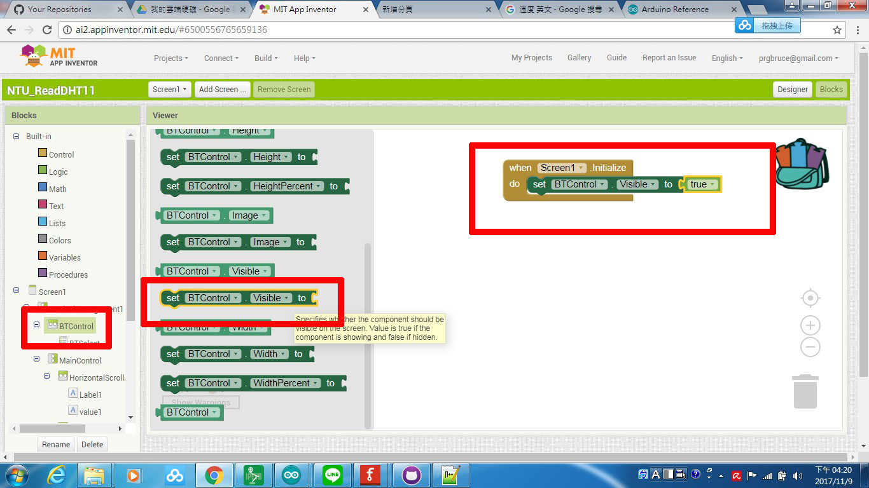The height and width of the screenshot is (488, 869).
Task: Open the Connect menu
Action: (x=221, y=58)
